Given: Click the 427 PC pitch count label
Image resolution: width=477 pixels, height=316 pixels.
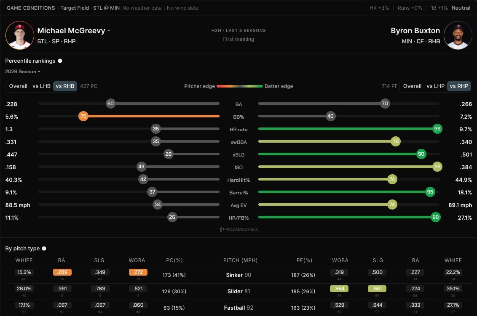Looking at the screenshot, I should click(x=89, y=86).
